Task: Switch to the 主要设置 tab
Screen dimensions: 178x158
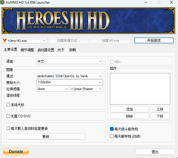Action: point(11,50)
